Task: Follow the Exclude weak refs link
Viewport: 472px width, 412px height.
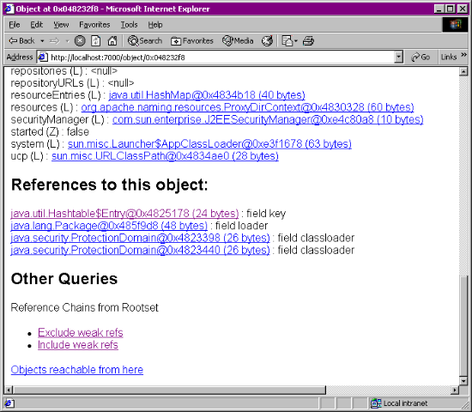Action: [x=81, y=332]
